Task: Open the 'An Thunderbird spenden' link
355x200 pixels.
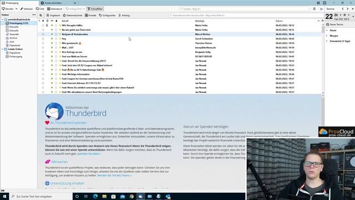Action: 68,123
